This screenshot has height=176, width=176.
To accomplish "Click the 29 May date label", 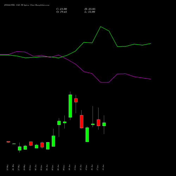I will point(25,167).
